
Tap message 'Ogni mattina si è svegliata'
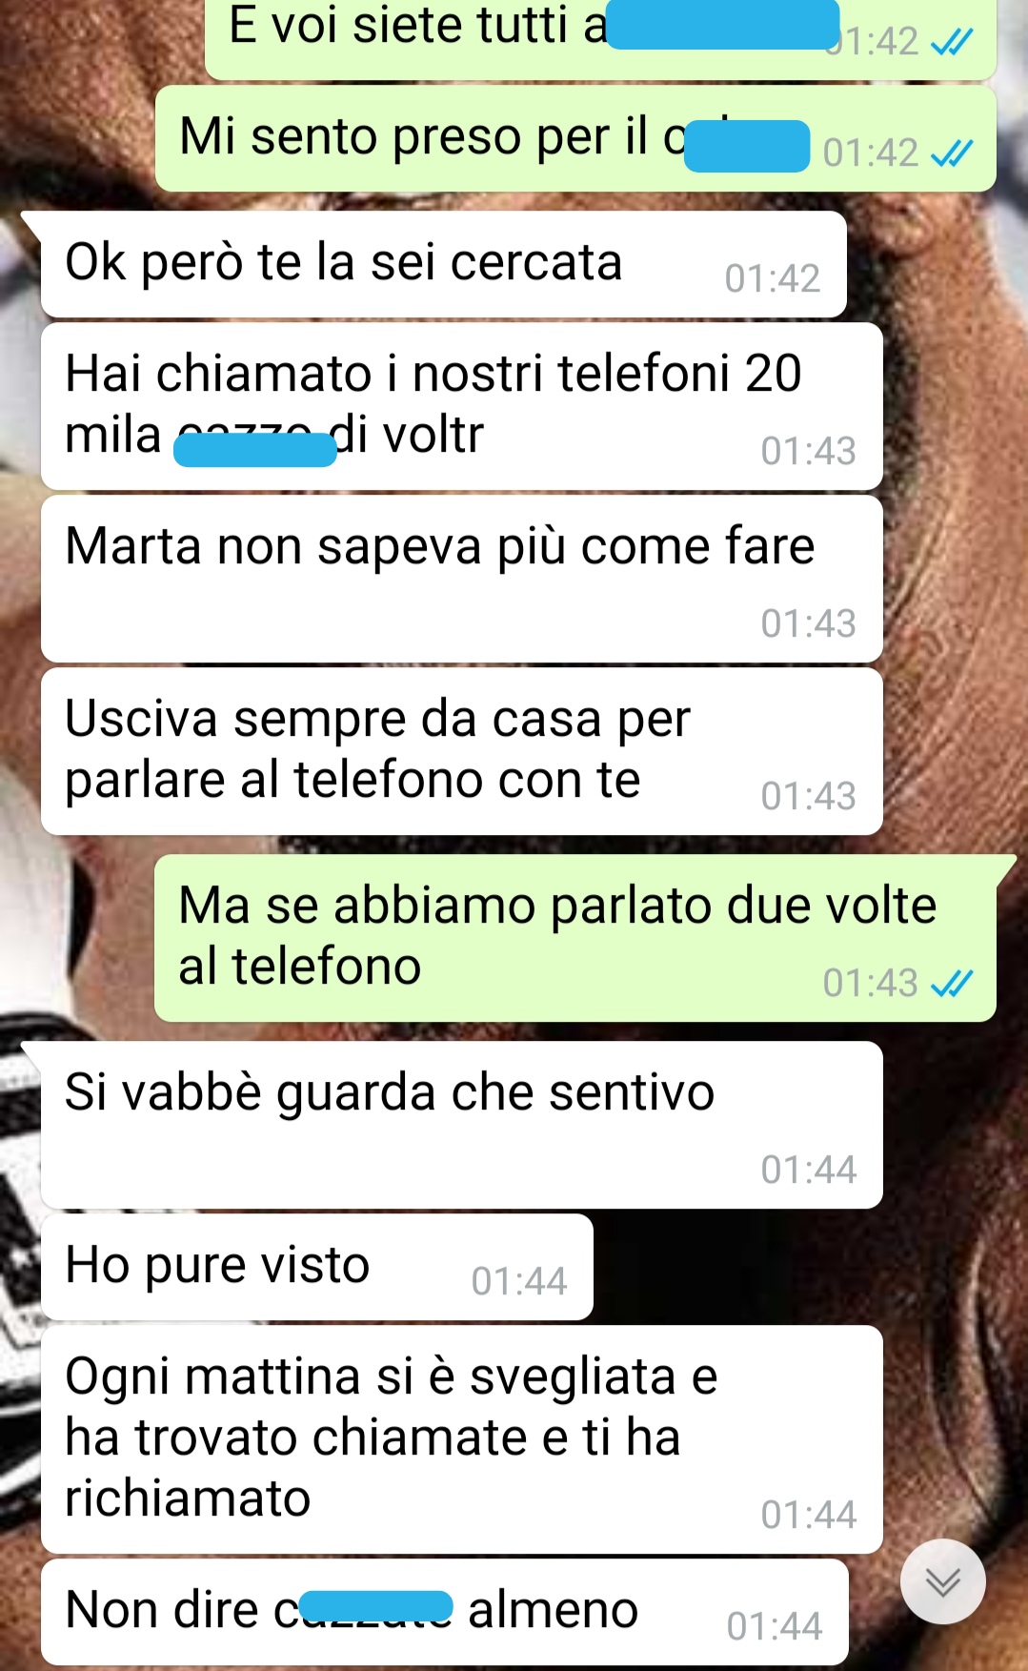(462, 1439)
